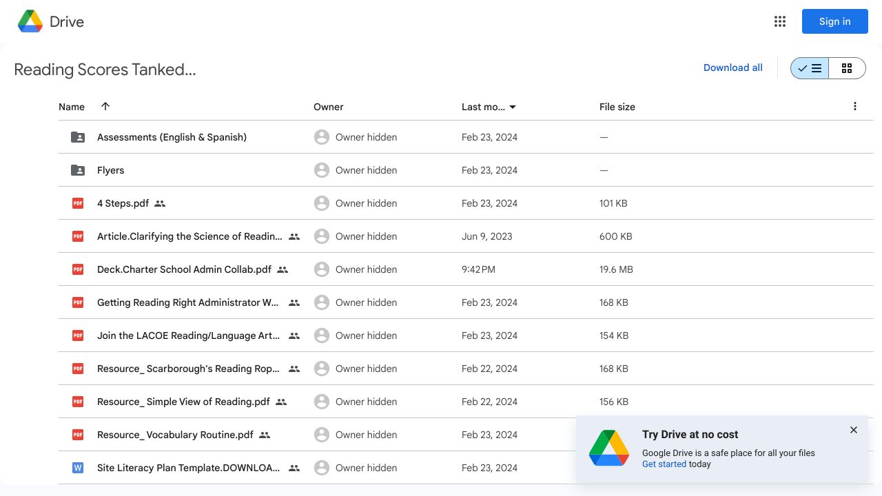The image size is (882, 496).
Task: Select Deck.Charter School Admin Collab.pdf
Action: [x=184, y=269]
